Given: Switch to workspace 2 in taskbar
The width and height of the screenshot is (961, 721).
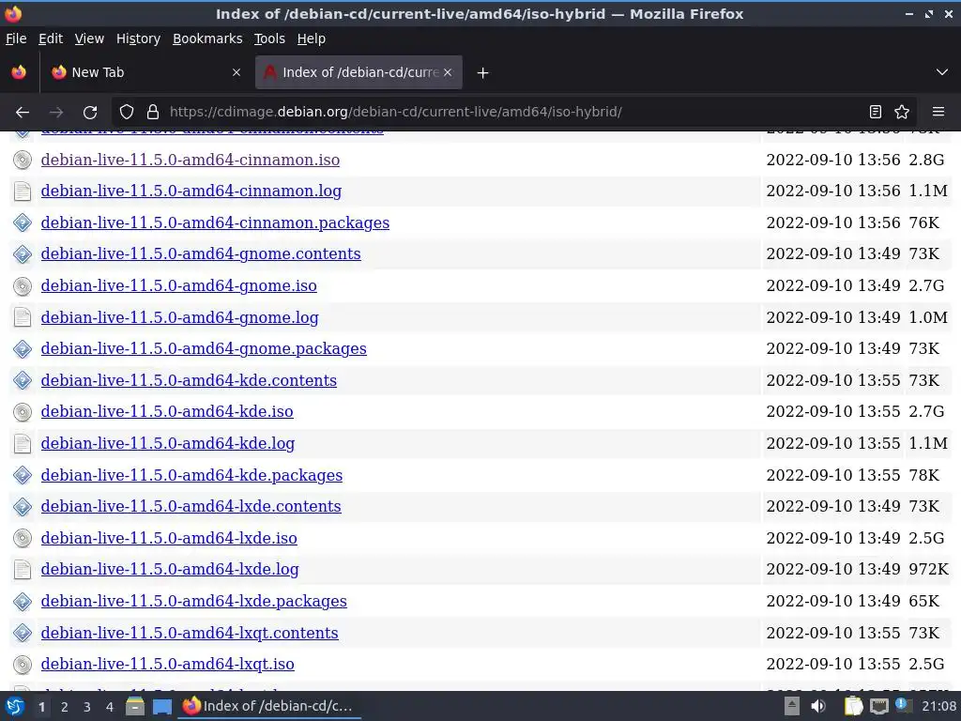Looking at the screenshot, I should tap(65, 707).
